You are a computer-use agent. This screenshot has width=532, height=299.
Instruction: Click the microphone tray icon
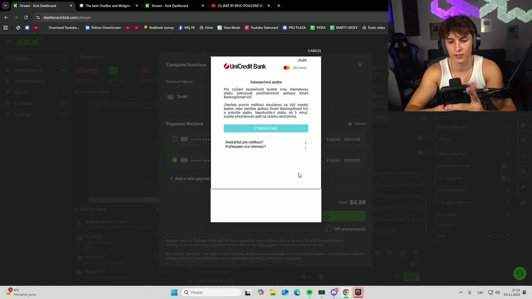pyautogui.click(x=470, y=292)
